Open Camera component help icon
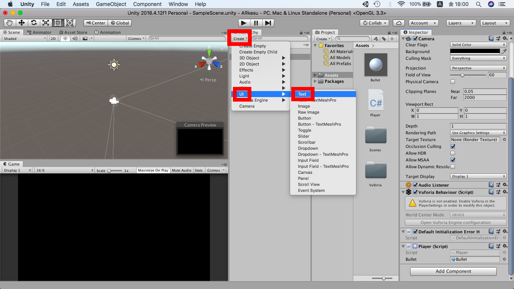 point(491,38)
